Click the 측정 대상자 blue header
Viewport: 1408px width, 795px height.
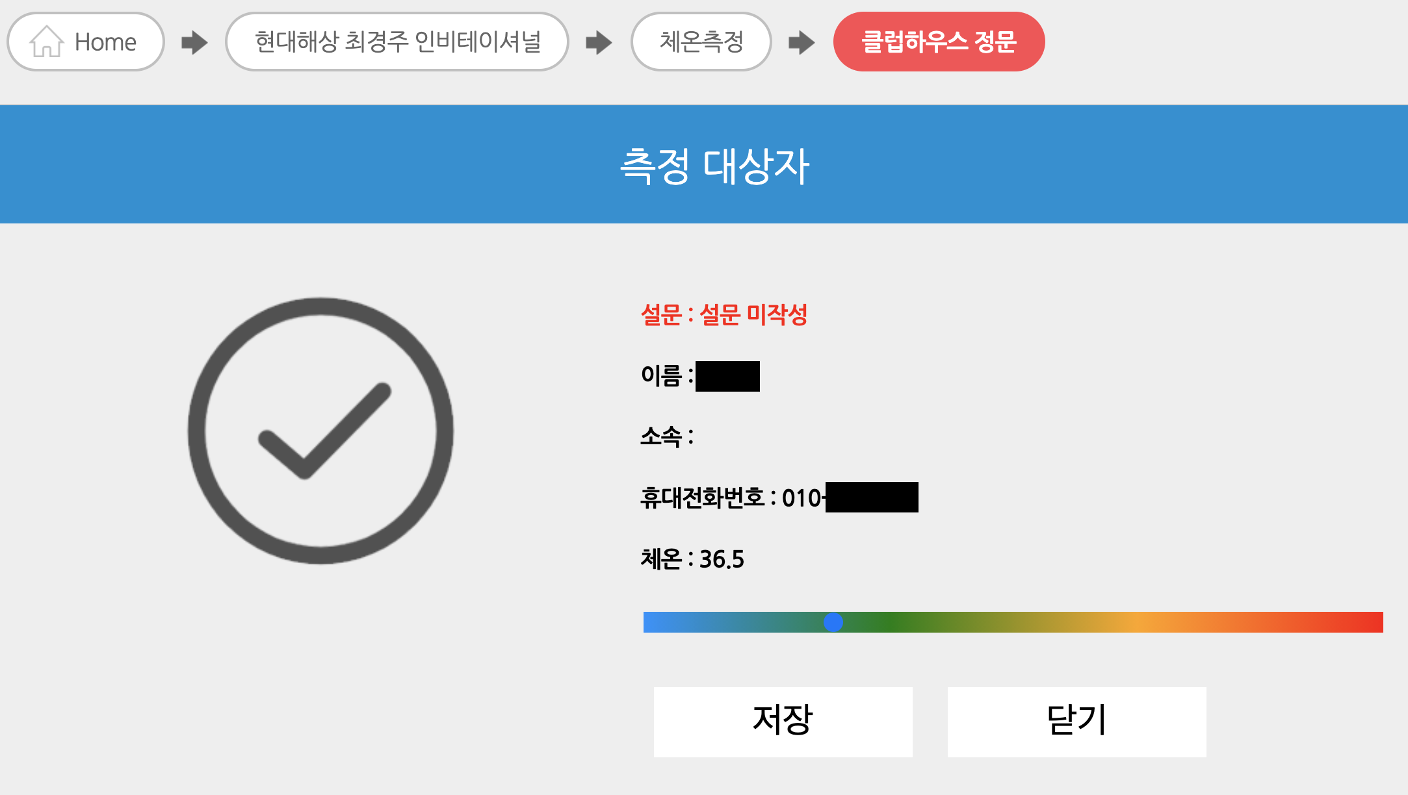[x=714, y=165]
